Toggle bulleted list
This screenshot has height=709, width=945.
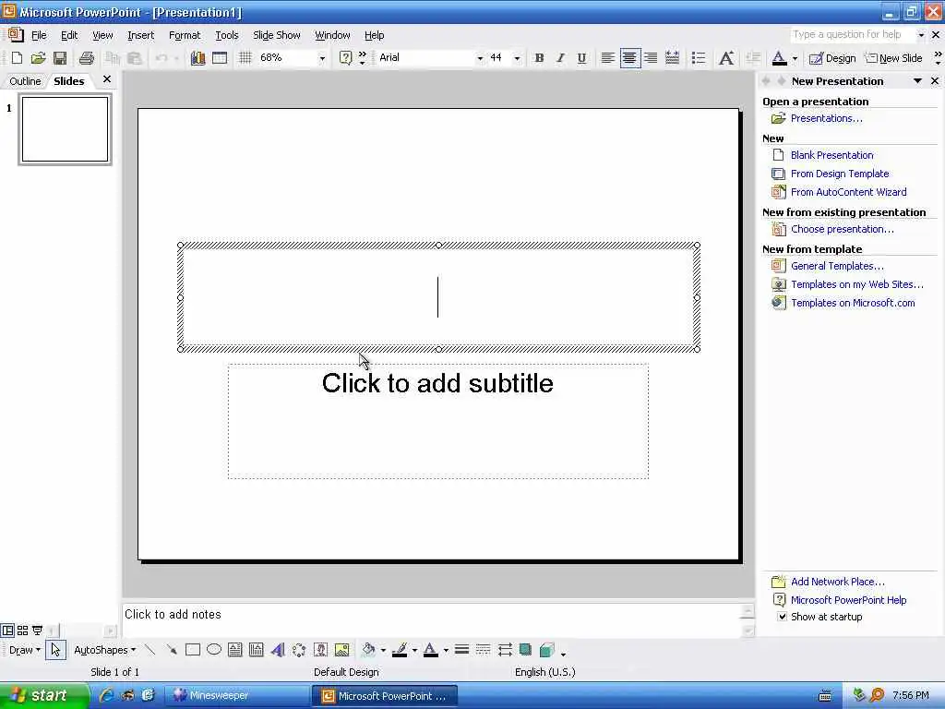point(699,58)
